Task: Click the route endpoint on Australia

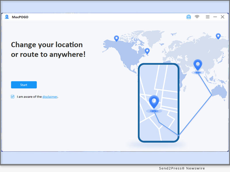Action: point(212,95)
